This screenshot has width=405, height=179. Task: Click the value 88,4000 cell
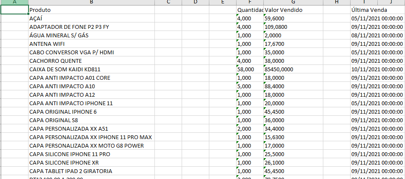pos(294,86)
